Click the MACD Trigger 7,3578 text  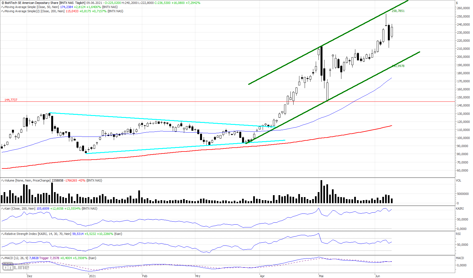pyautogui.click(x=49, y=258)
